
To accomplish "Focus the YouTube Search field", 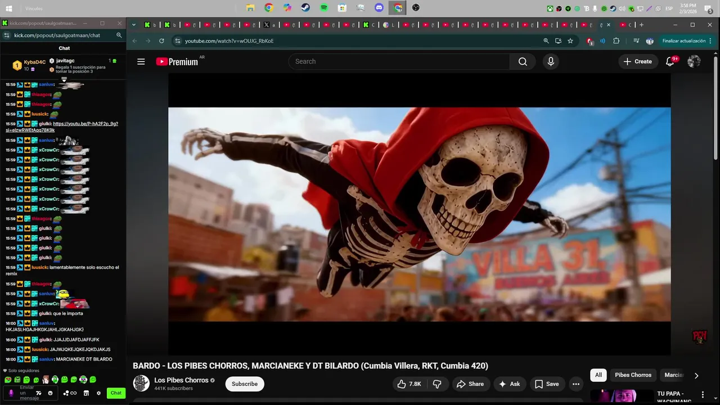I will click(399, 62).
